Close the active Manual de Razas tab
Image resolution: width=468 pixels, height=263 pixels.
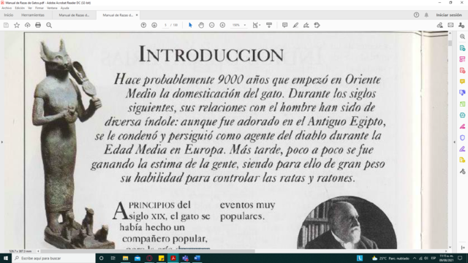tap(137, 15)
